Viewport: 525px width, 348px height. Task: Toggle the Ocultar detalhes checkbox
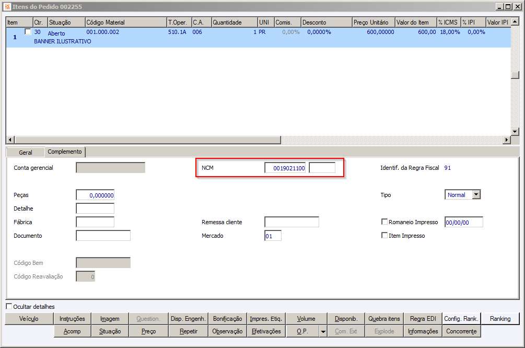tap(9, 306)
